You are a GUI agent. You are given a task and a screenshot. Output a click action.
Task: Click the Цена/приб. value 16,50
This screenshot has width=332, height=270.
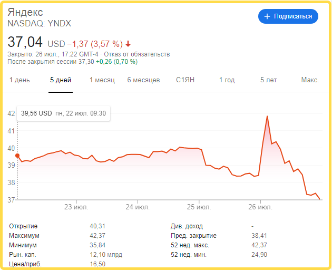tap(97, 264)
